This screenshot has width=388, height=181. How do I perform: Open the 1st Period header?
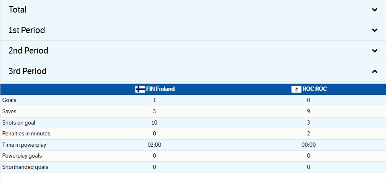coord(193,30)
